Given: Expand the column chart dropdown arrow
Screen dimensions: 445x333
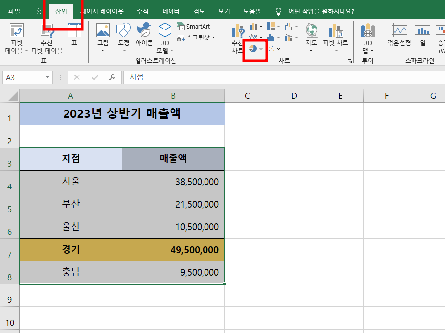Looking at the screenshot, I should click(261, 27).
